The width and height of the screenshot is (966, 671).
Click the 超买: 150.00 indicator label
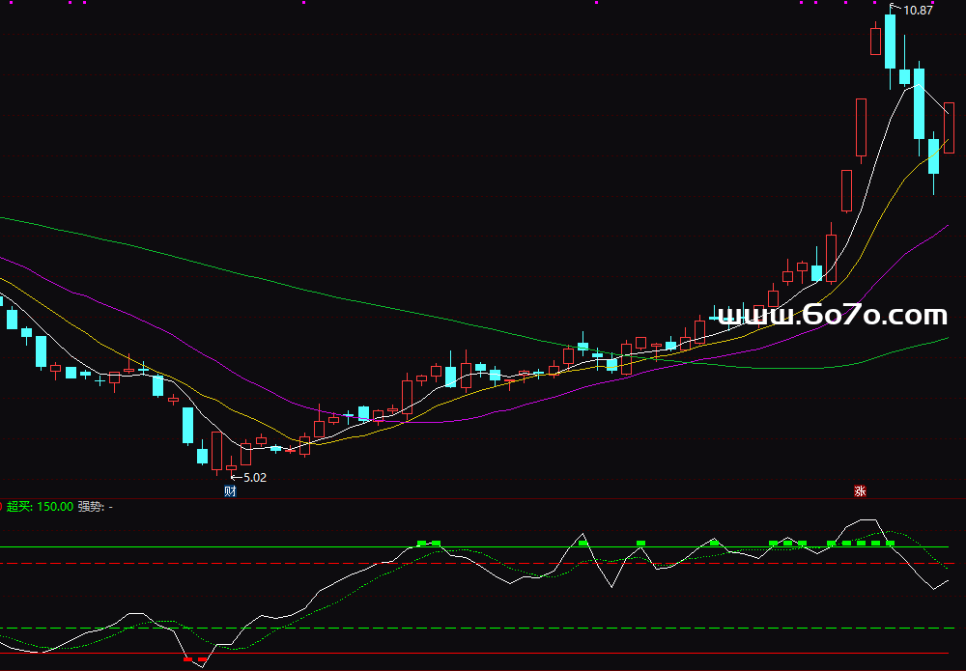[x=40, y=506]
